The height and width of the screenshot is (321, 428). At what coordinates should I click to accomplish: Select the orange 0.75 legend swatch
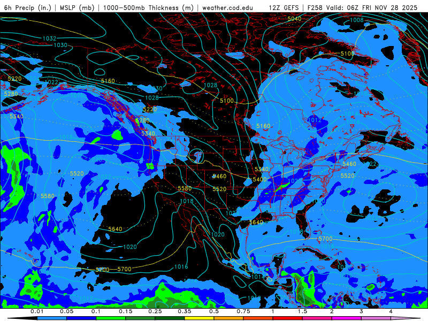229,318
